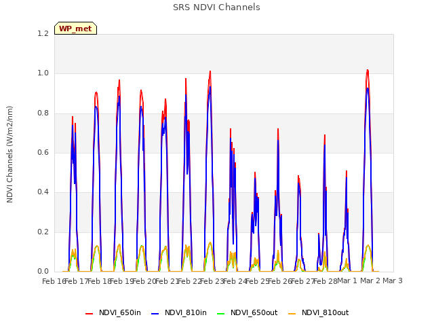Image resolution: width=434 pixels, height=326 pixels.
Task: Click the Mar 2 x-axis label
Action: (370, 280)
